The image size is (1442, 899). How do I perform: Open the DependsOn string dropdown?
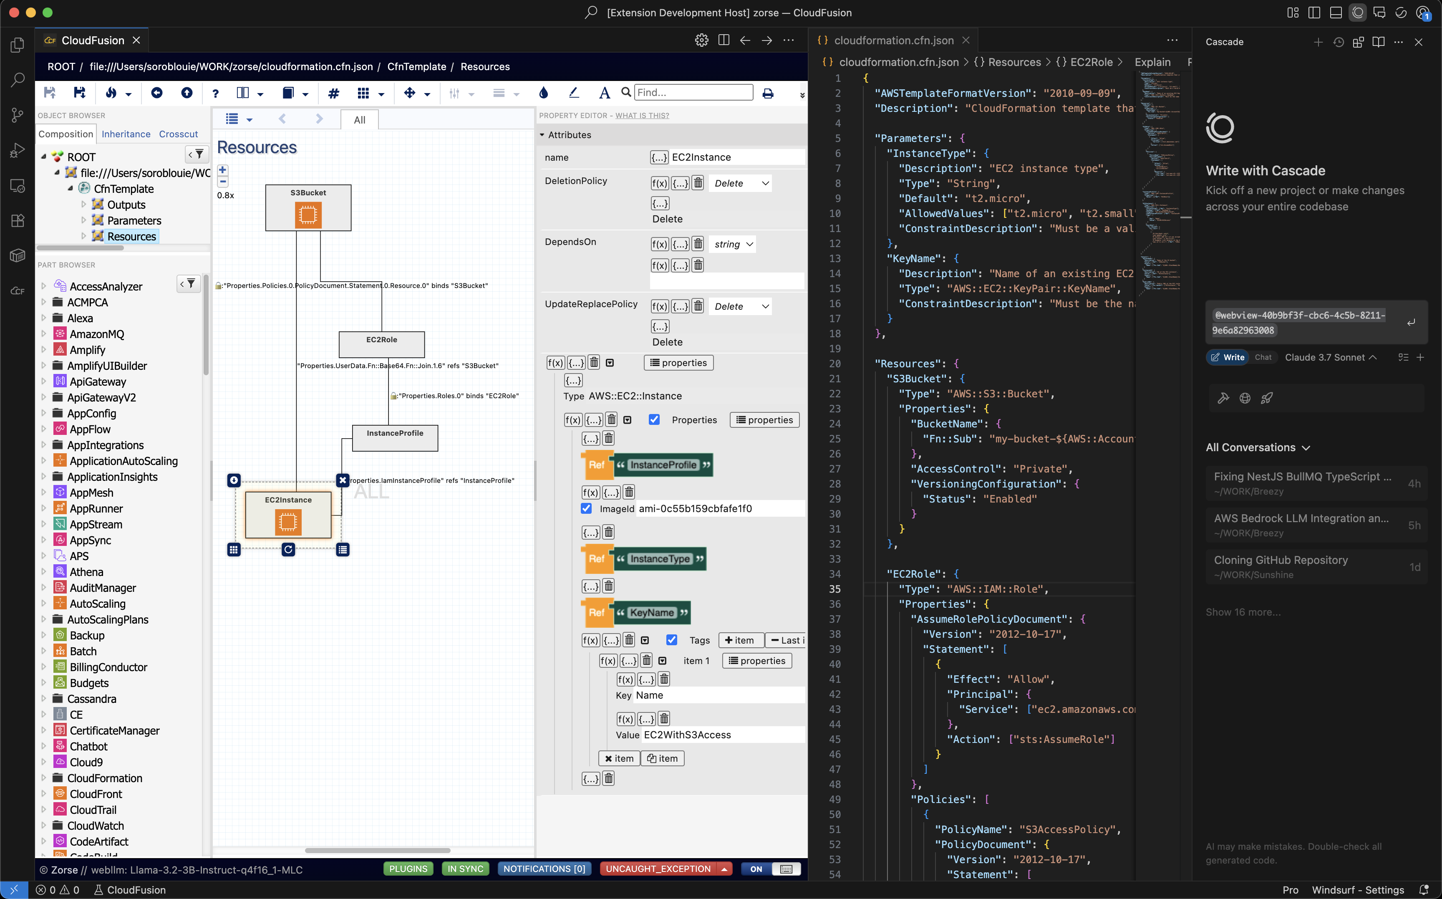tap(733, 245)
